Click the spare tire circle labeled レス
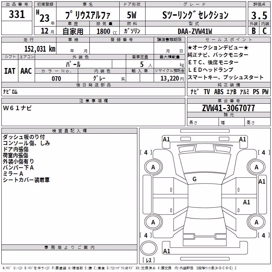272x272 pixels. [x=149, y=249]
